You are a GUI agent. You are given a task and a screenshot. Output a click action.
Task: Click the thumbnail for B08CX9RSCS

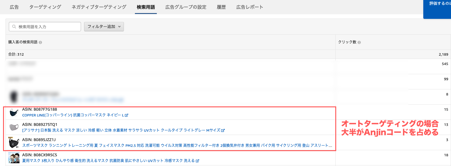click(x=14, y=158)
